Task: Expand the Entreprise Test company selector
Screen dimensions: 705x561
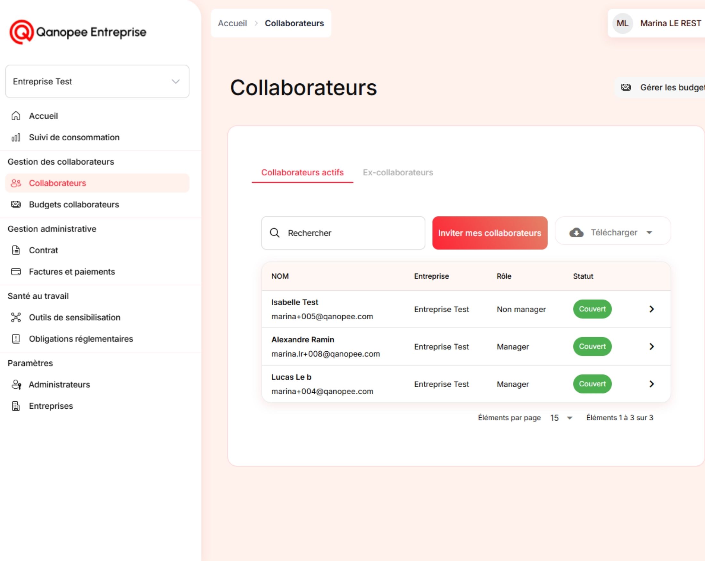Action: [97, 81]
